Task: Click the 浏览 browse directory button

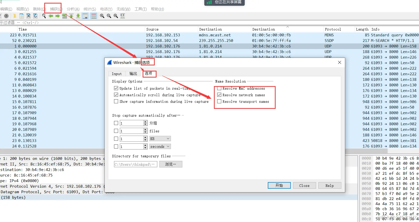Action: [x=171, y=164]
